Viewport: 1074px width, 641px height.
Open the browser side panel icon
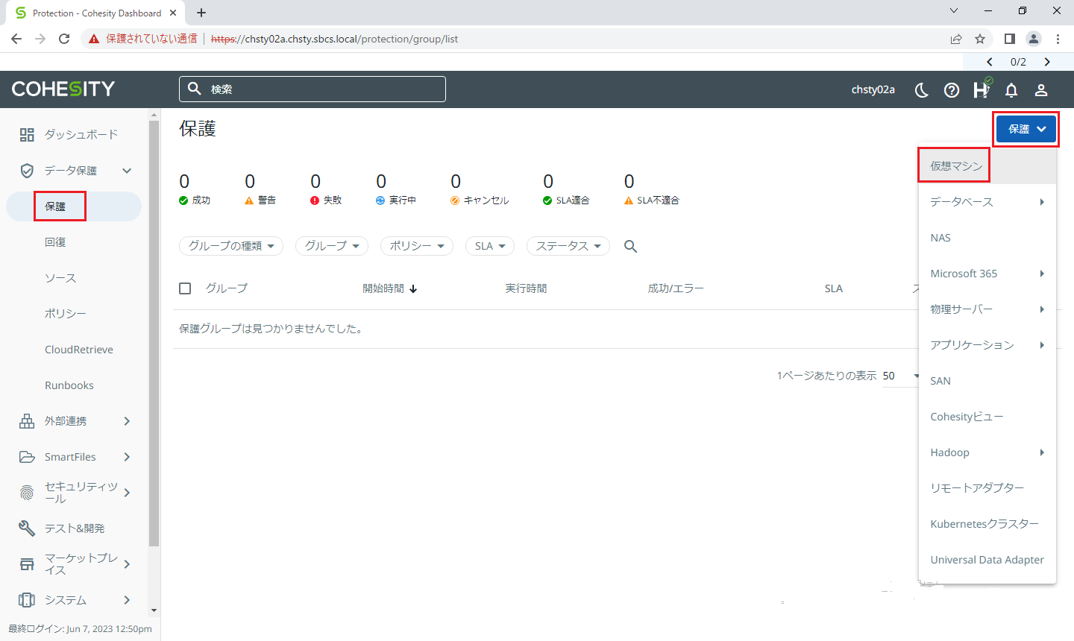click(1009, 39)
